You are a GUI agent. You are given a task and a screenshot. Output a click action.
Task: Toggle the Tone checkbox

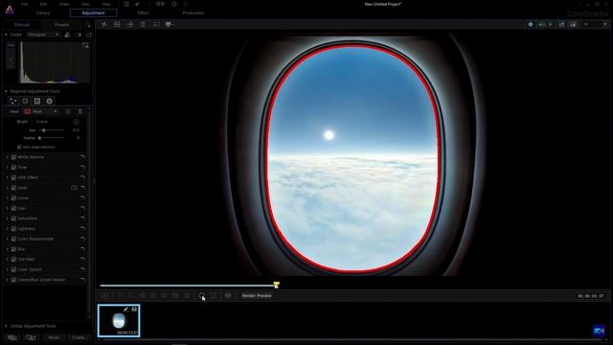click(13, 167)
